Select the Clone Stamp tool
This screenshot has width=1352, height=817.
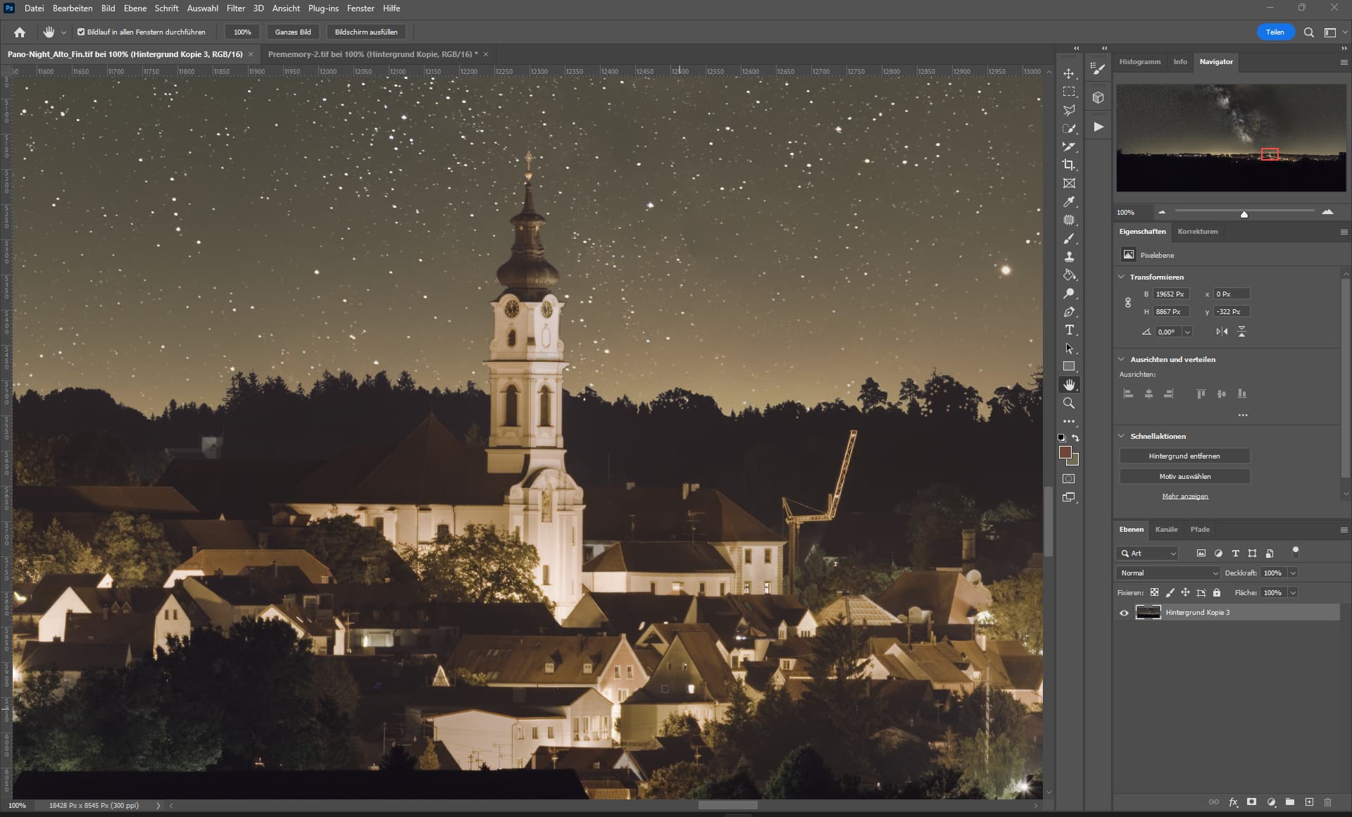1069,257
